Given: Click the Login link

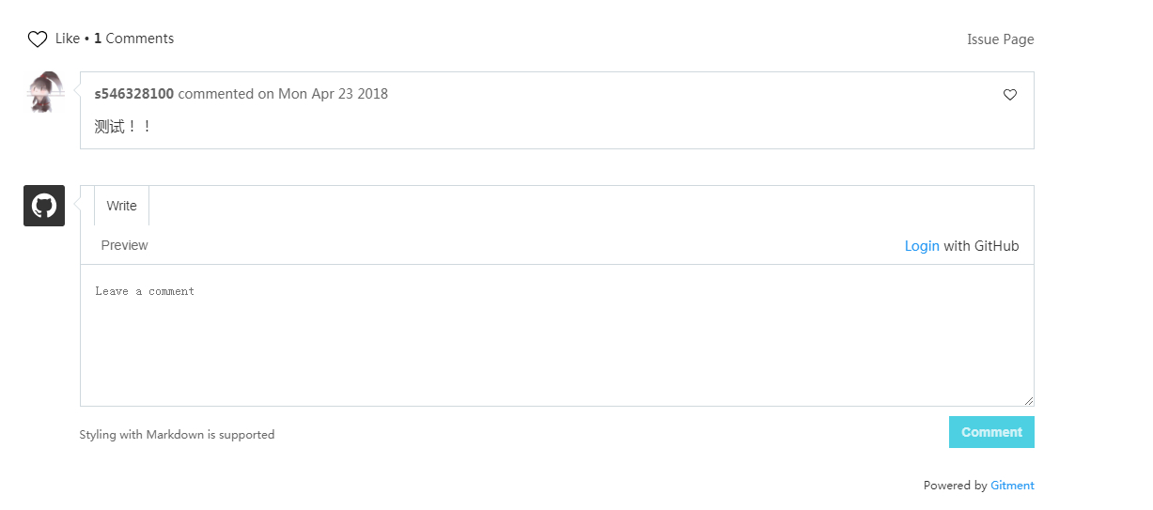Looking at the screenshot, I should (922, 246).
